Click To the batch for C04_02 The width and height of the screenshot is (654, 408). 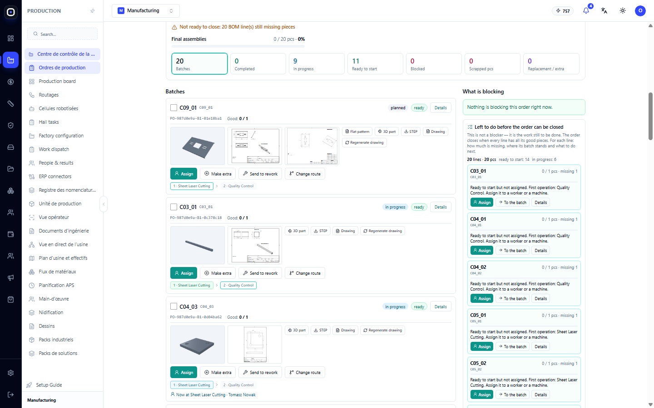pyautogui.click(x=512, y=299)
